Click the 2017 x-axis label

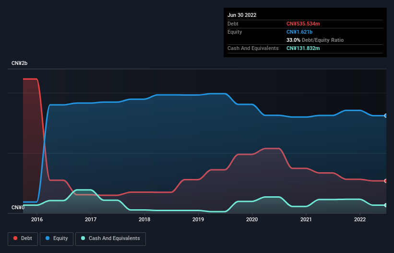point(91,219)
